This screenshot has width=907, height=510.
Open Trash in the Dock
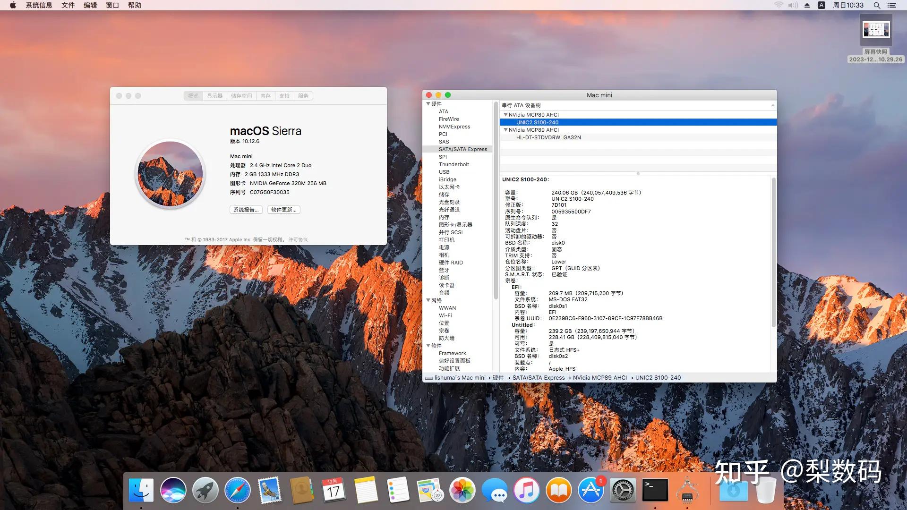765,490
